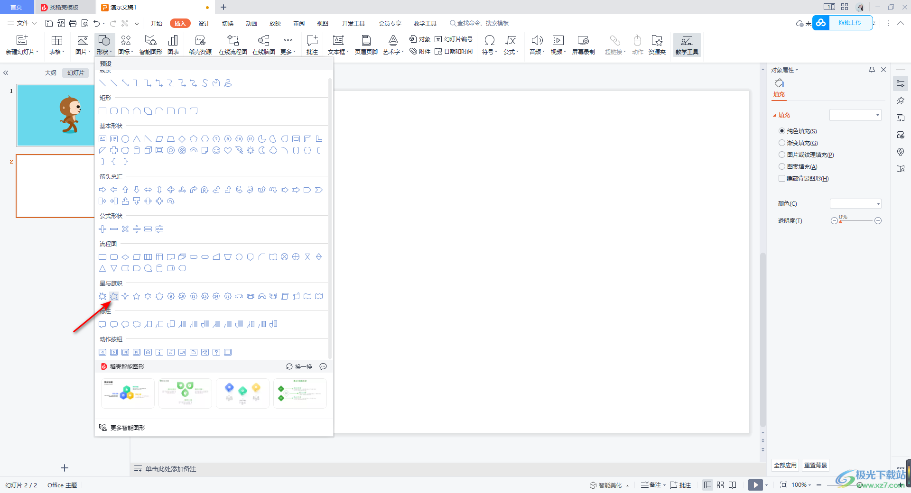This screenshot has width=911, height=493.
Task: Select the straight line shape
Action: point(102,83)
